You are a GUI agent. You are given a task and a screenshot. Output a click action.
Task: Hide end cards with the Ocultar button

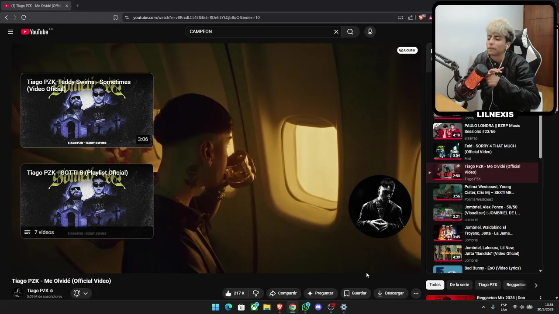coord(407,50)
